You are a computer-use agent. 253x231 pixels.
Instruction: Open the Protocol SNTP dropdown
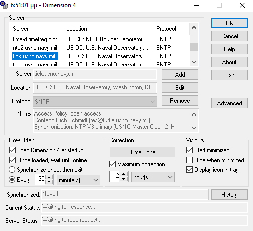click(x=95, y=101)
